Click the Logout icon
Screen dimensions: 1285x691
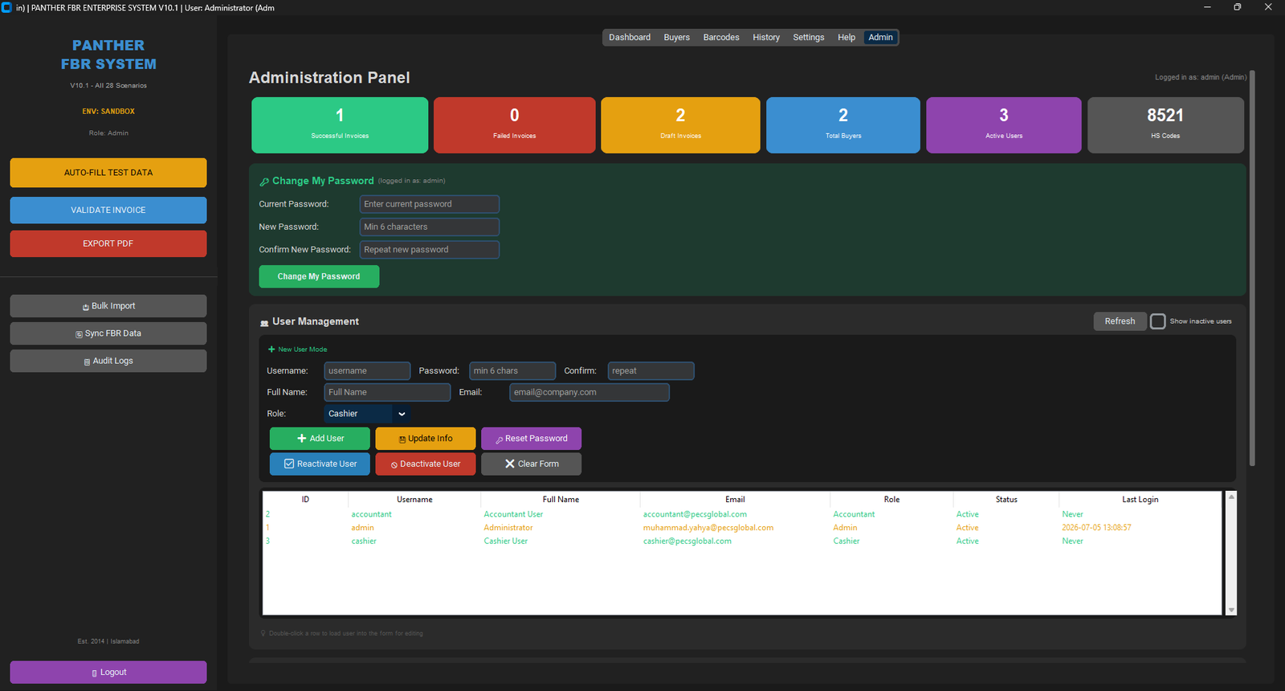pos(95,673)
